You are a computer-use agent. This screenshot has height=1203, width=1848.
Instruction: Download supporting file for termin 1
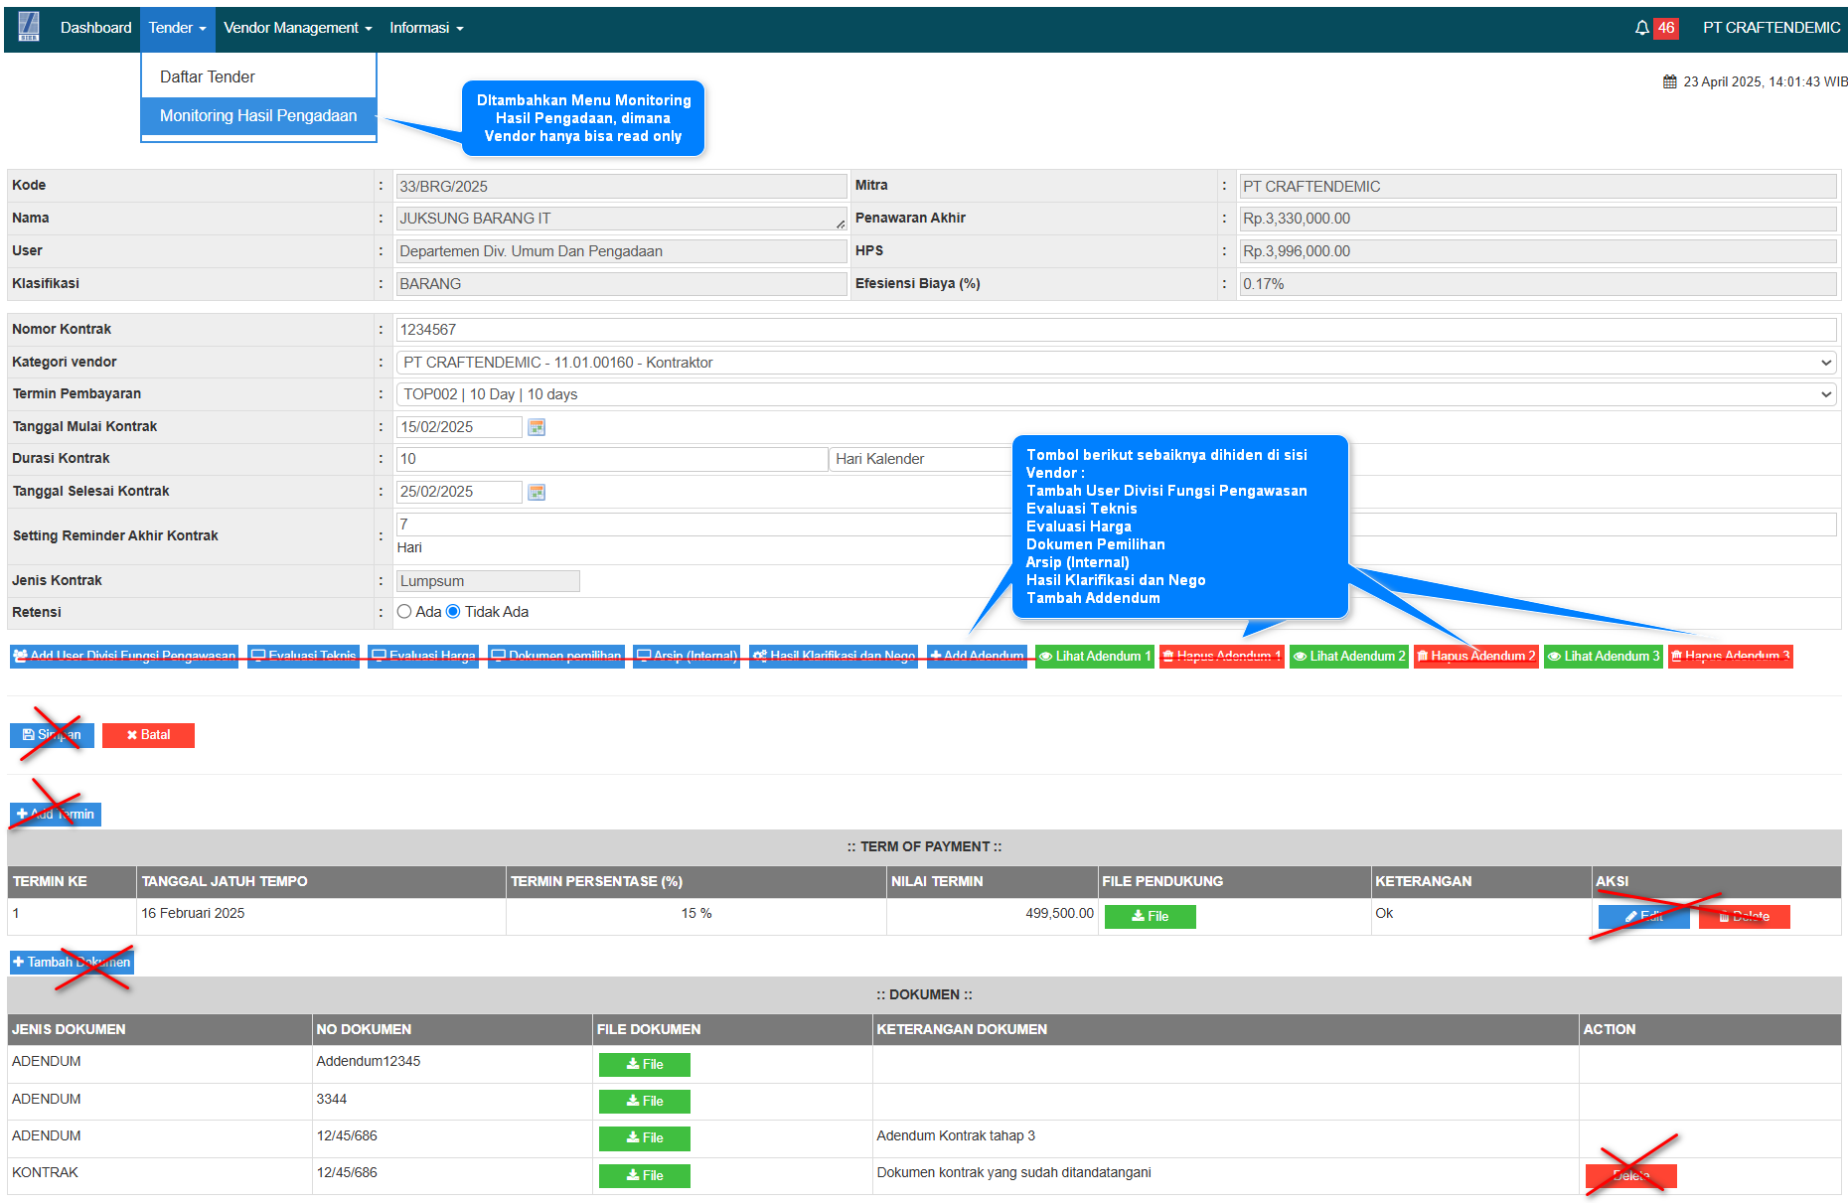[x=1150, y=916]
